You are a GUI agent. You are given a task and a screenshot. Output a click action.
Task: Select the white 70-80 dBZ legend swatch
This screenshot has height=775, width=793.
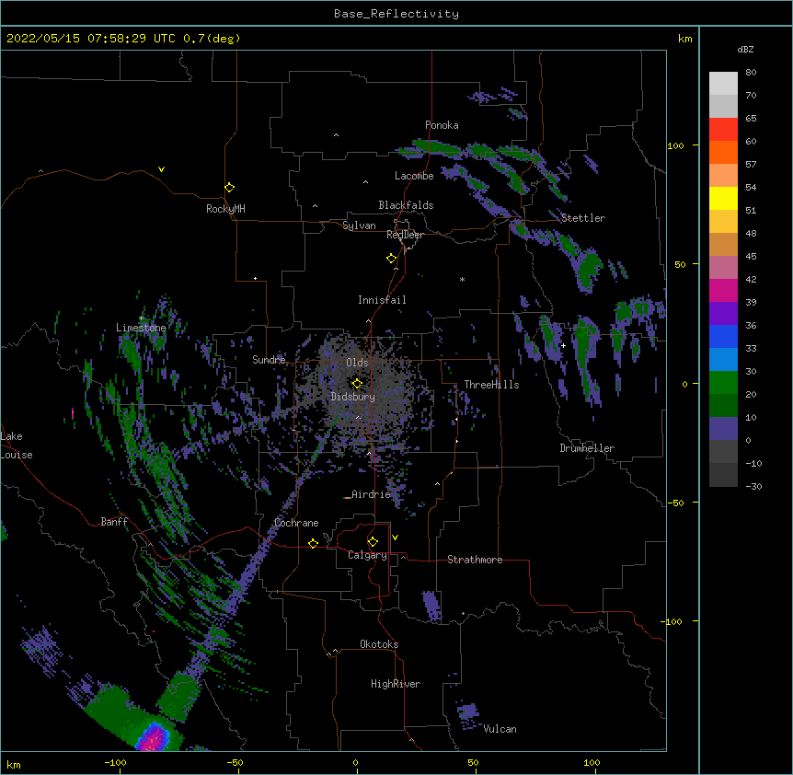click(x=723, y=84)
